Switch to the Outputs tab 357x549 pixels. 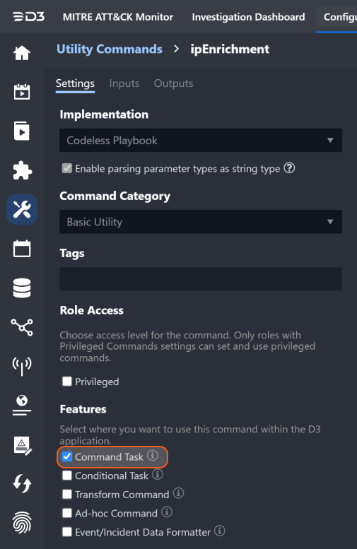point(173,83)
